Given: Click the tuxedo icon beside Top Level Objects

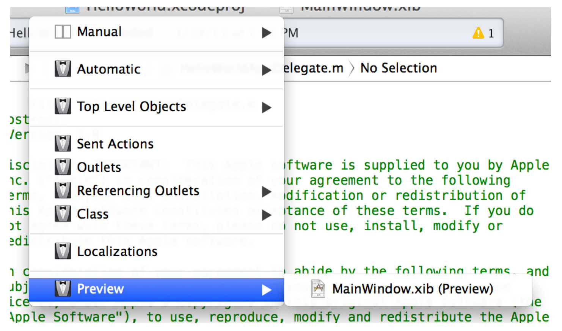Looking at the screenshot, I should (x=63, y=106).
